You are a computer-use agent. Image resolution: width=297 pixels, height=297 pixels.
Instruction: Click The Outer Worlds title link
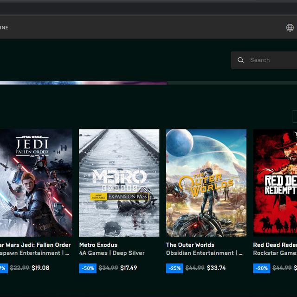pos(190,245)
